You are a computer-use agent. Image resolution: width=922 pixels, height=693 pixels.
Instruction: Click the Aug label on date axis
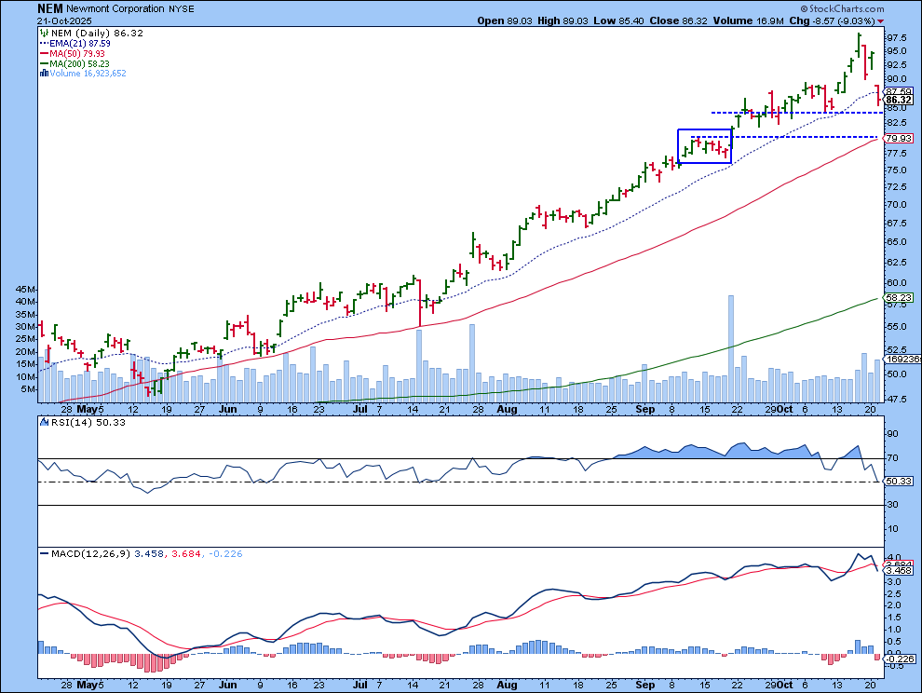(x=508, y=409)
